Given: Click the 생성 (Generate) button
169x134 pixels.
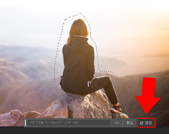Looking at the screenshot, I should [146, 123].
